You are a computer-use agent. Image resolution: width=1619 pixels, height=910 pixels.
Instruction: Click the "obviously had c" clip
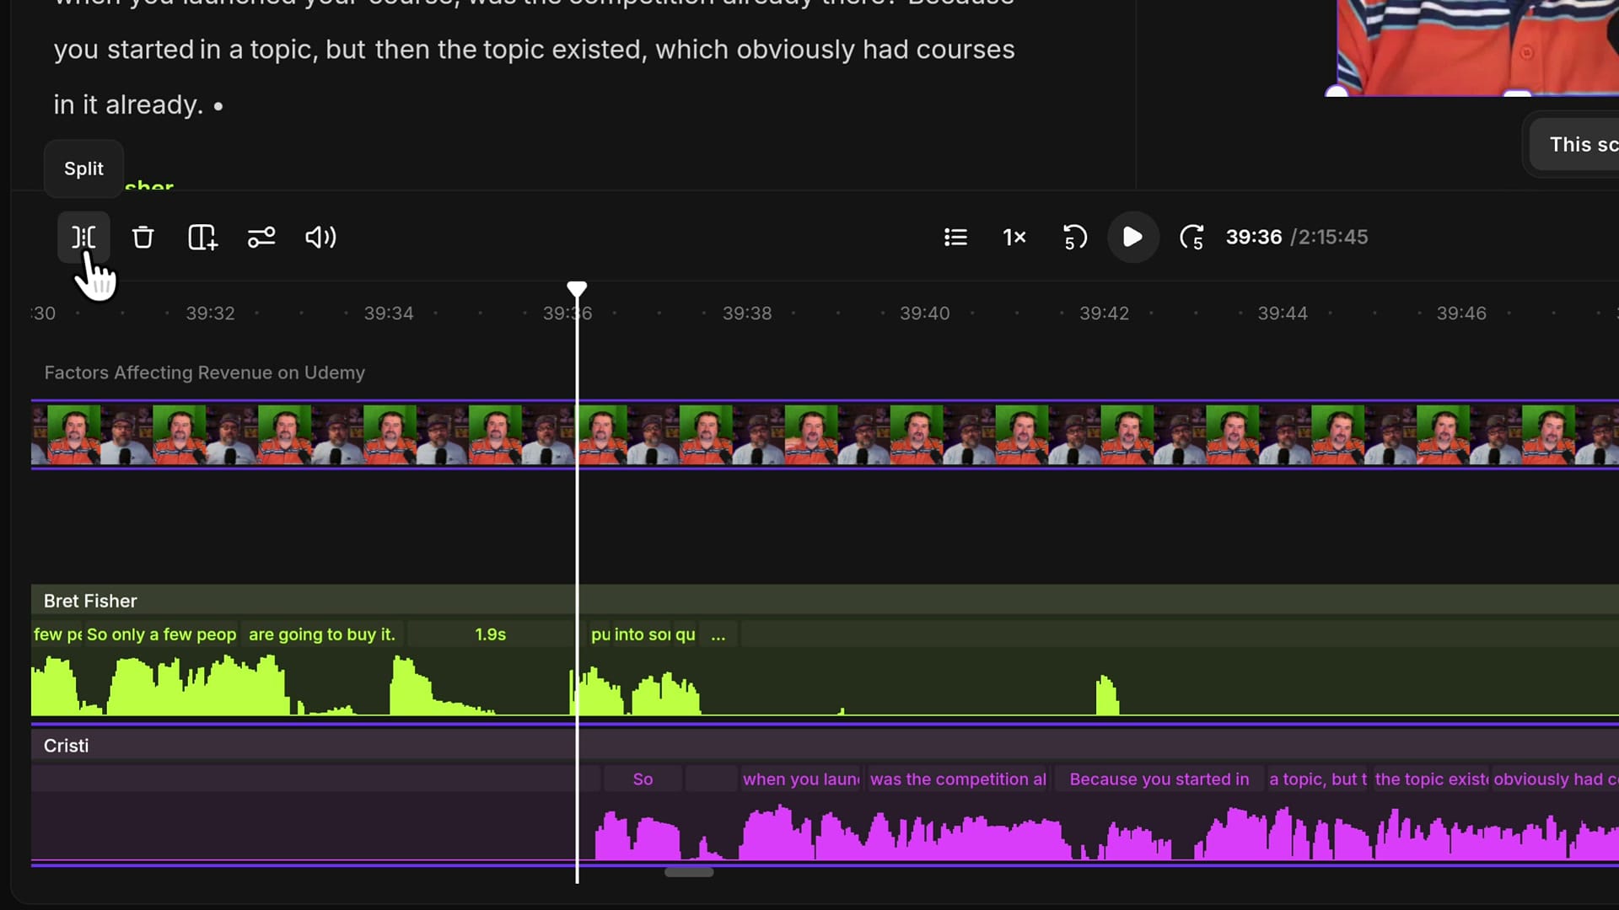coord(1556,779)
